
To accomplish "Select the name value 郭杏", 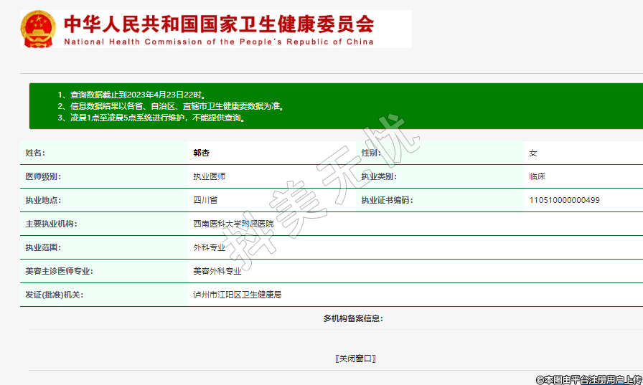I will pyautogui.click(x=201, y=153).
